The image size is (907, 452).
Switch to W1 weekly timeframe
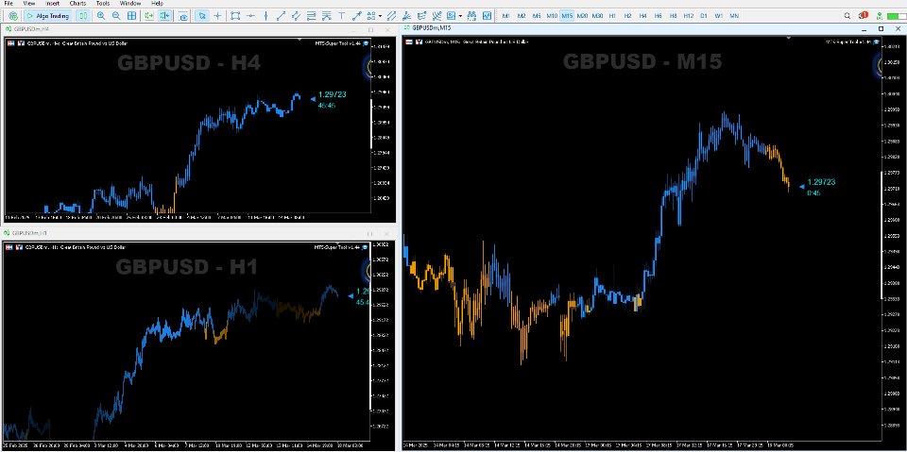718,16
